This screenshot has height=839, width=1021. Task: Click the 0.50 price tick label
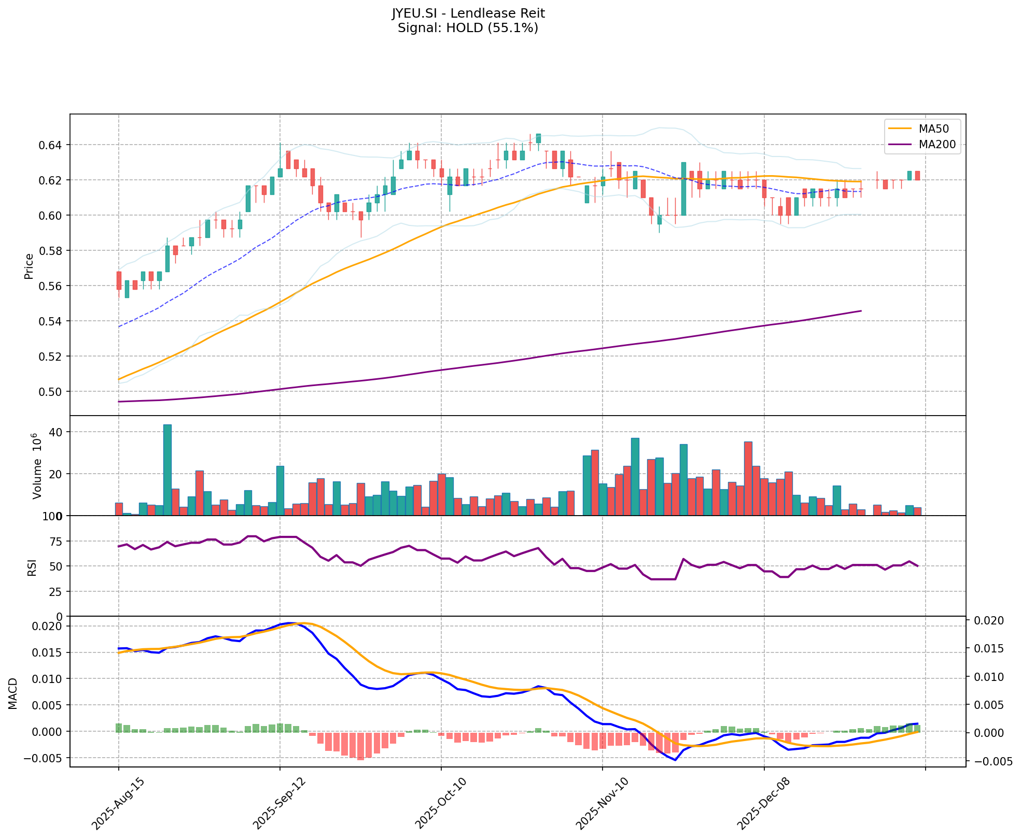click(x=51, y=392)
